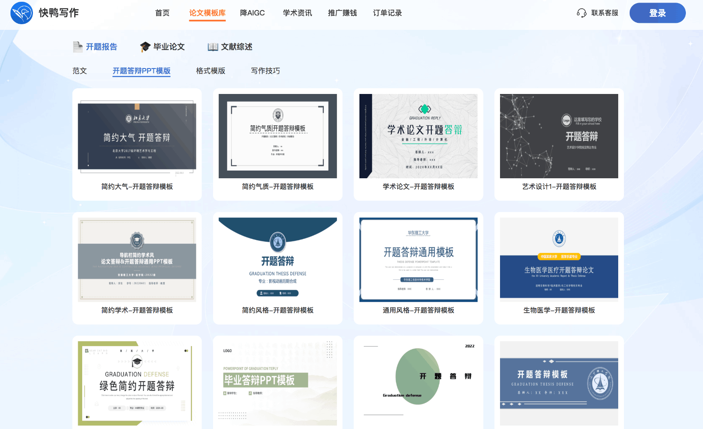Viewport: 703px width, 429px height.
Task: Click 简约气质–开题答辩模板 title
Action: tap(278, 187)
